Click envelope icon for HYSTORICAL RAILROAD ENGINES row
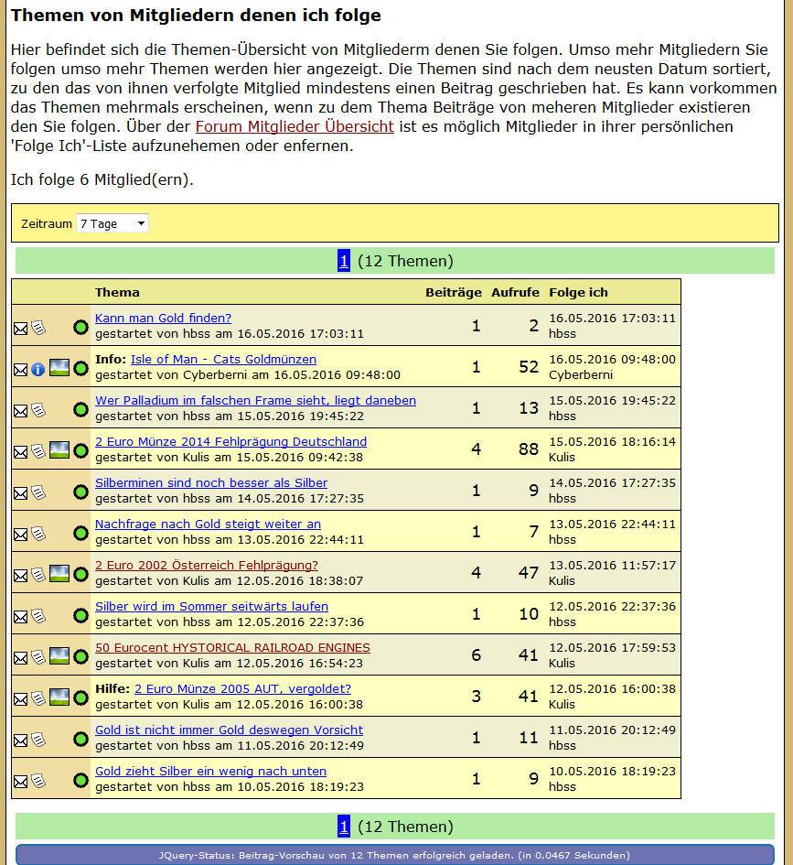The image size is (793, 865). pos(20,657)
